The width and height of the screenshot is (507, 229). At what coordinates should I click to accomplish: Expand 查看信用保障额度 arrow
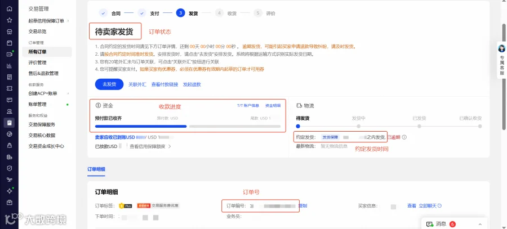pos(169,146)
